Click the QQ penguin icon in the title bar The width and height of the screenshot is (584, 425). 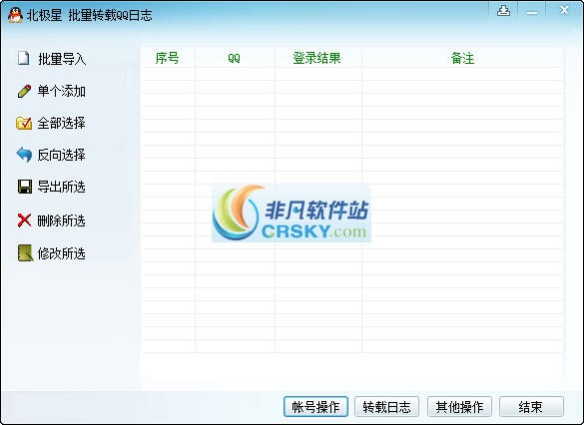click(x=15, y=15)
